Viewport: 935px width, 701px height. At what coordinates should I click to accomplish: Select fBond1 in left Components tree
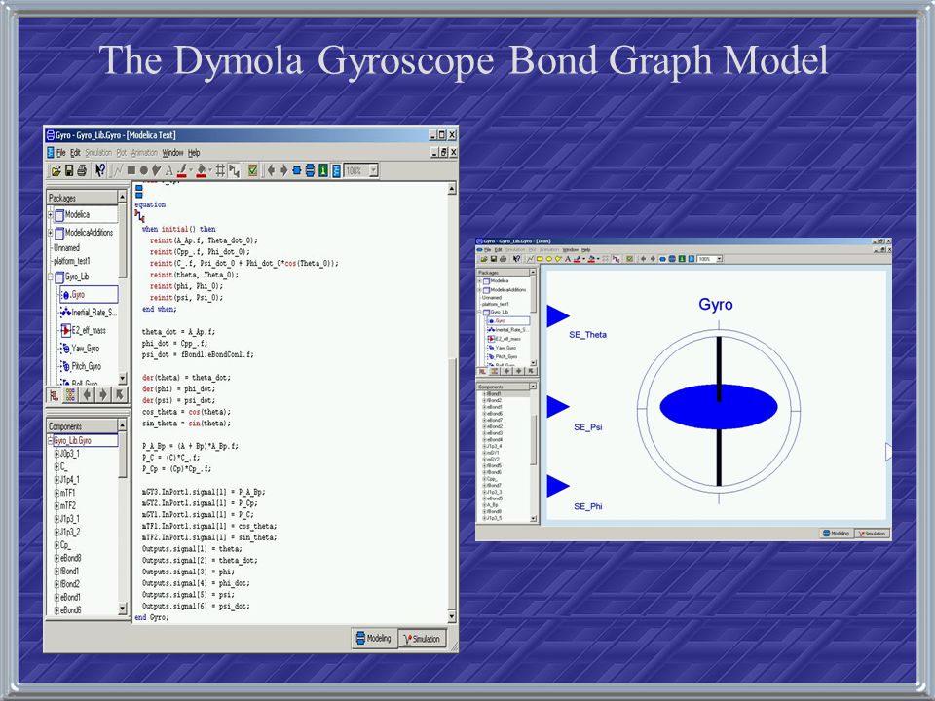tap(70, 572)
